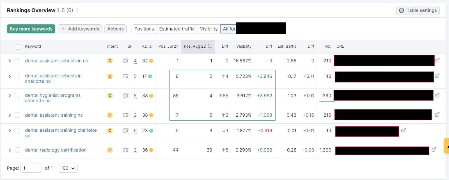The image size is (449, 180).
Task: Switch to the Visibility tab
Action: 209,29
